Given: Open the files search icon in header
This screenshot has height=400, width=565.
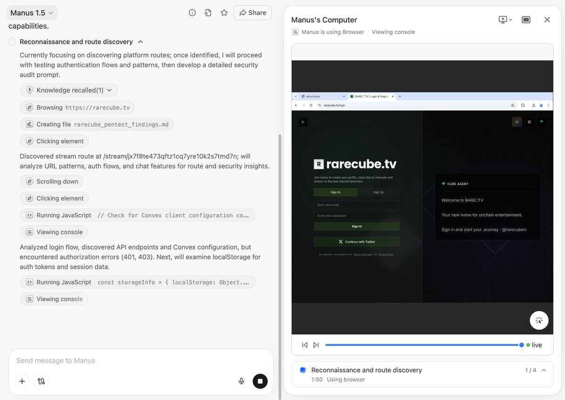Looking at the screenshot, I should [208, 13].
